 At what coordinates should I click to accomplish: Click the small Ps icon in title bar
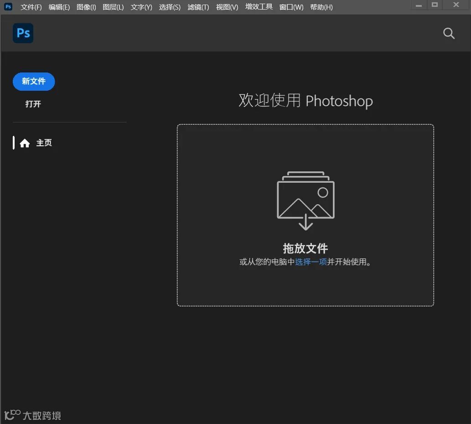8,6
